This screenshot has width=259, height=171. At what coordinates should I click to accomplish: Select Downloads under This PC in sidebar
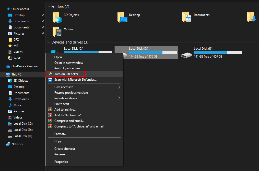(x=21, y=99)
